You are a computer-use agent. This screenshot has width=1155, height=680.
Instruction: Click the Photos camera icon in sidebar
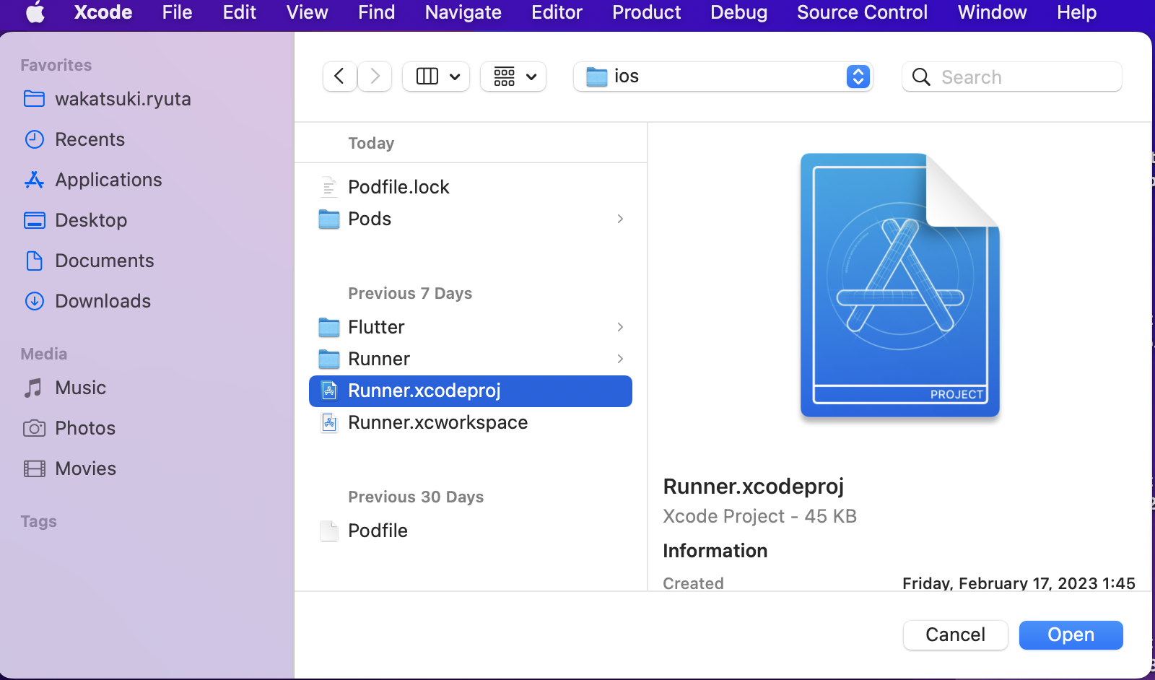coord(34,428)
